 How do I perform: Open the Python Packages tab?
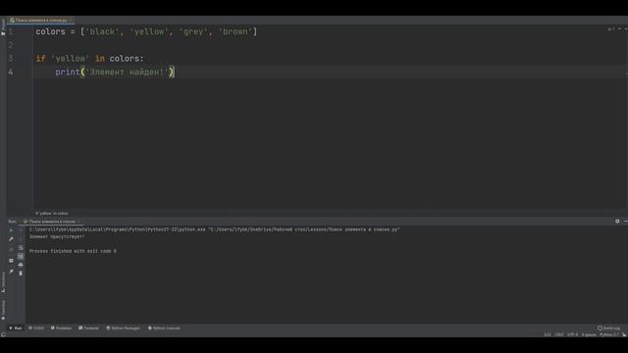pyautogui.click(x=123, y=328)
